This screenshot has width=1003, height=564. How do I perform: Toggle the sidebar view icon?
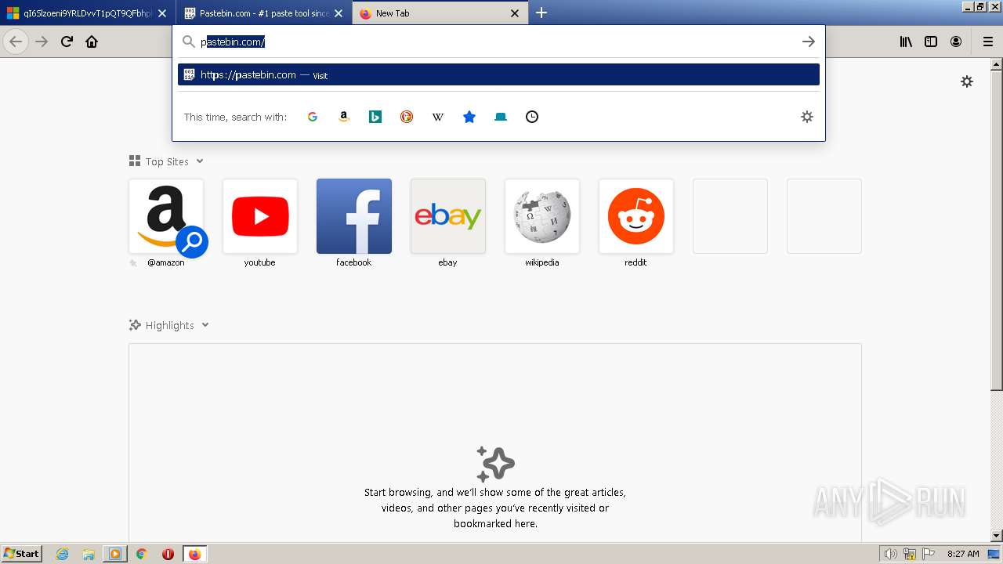(x=931, y=42)
